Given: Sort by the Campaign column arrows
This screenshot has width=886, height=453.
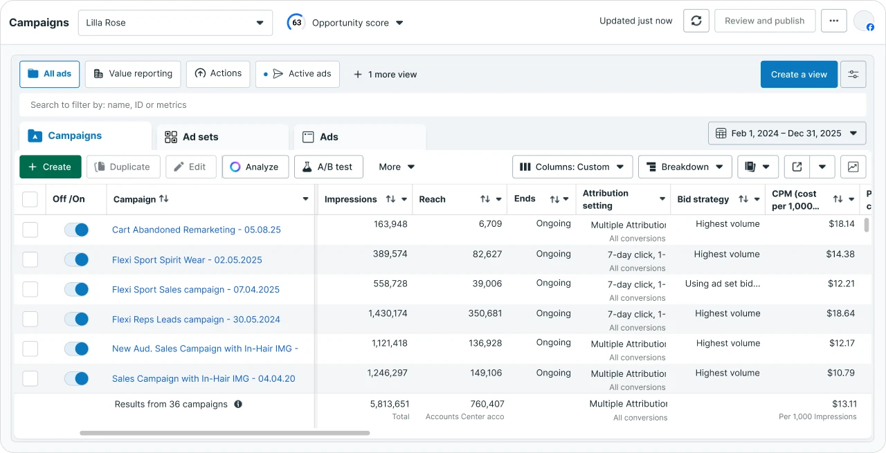Looking at the screenshot, I should [164, 198].
